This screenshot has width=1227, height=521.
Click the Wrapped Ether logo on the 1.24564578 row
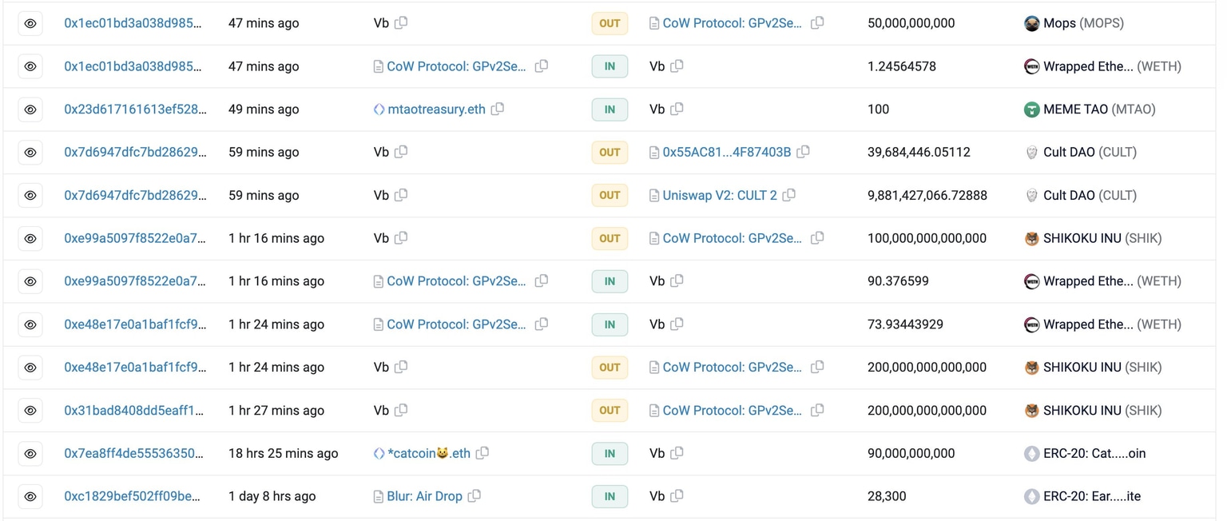pyautogui.click(x=1031, y=66)
